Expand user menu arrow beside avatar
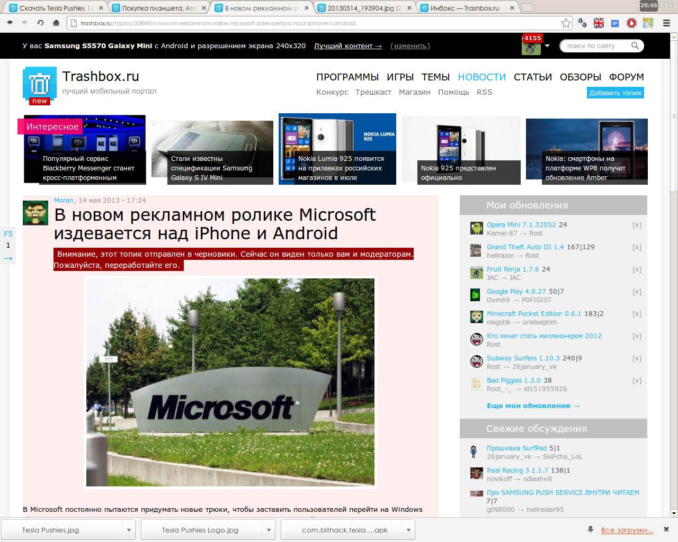 (547, 46)
